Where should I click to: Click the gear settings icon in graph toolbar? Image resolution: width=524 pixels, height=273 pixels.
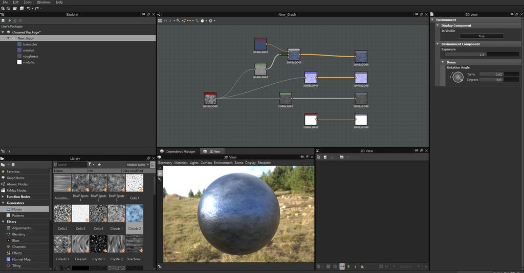210,21
